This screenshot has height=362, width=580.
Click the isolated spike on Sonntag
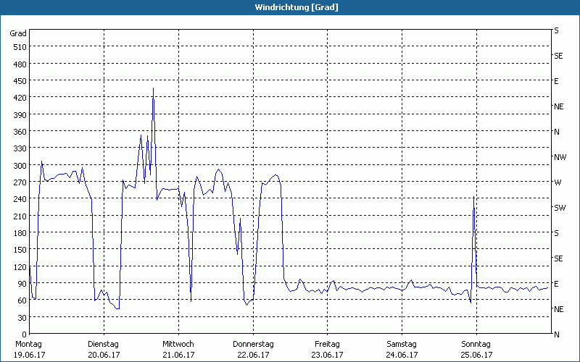click(x=473, y=197)
